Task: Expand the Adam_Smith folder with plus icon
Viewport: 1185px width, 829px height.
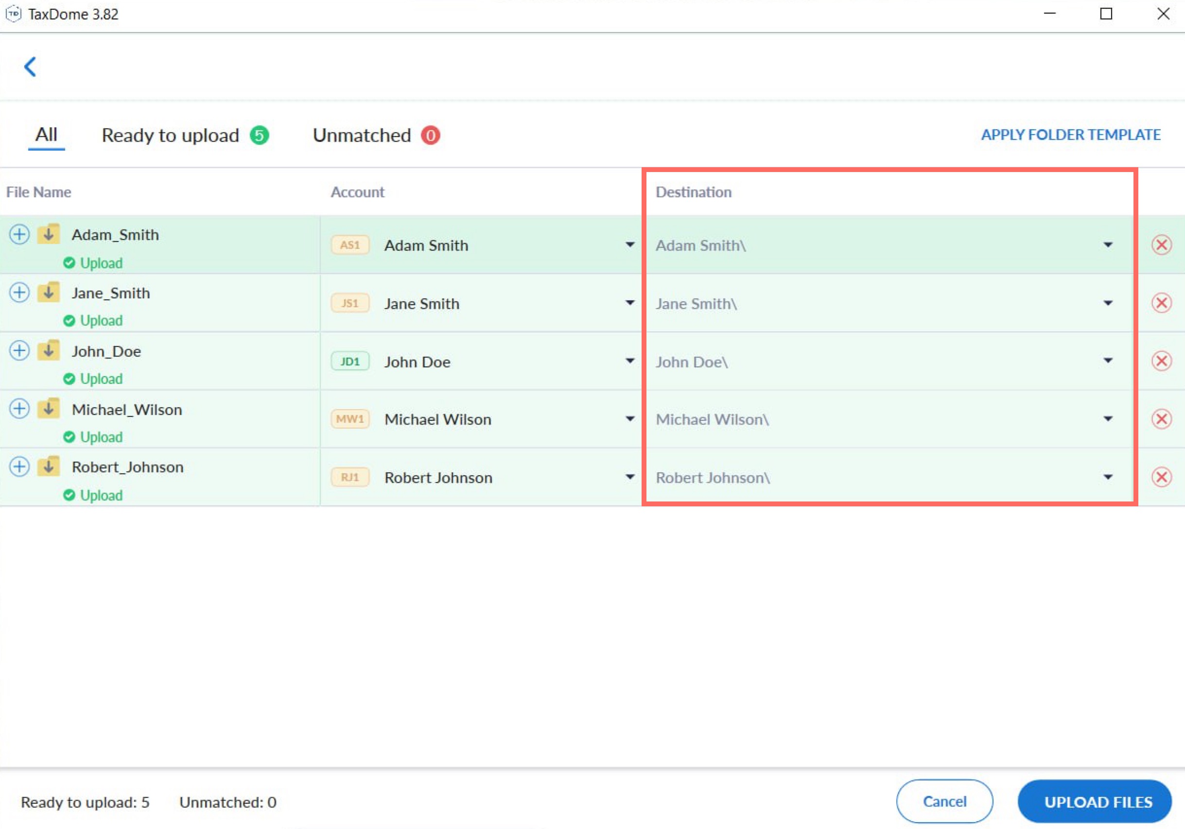Action: pyautogui.click(x=19, y=234)
